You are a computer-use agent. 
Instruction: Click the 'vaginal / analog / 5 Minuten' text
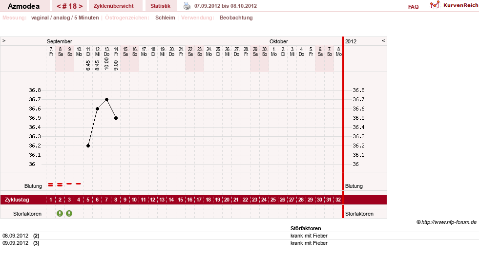click(65, 18)
